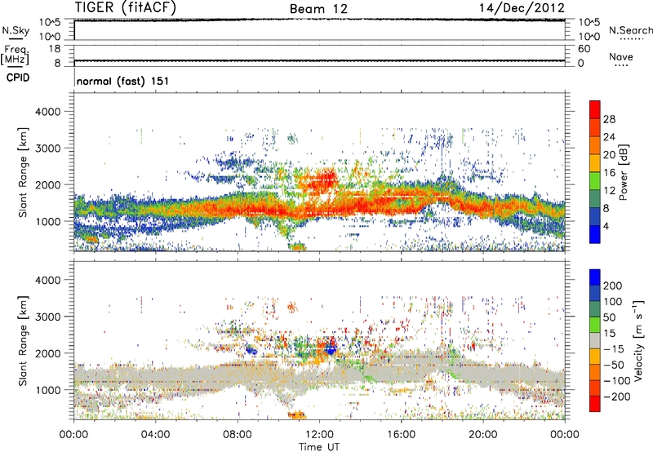Click the '20:00' time tick label
This screenshot has width=653, height=452.
[x=482, y=435]
